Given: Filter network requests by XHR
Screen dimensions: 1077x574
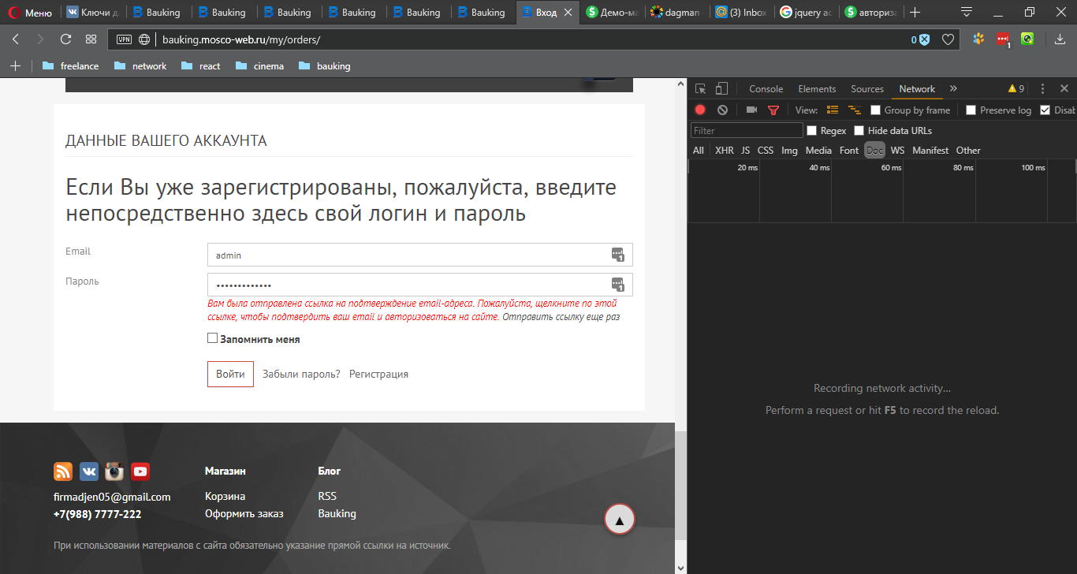Looking at the screenshot, I should pyautogui.click(x=724, y=151).
